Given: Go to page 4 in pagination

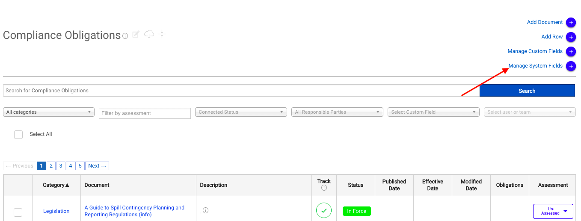Looking at the screenshot, I should (70, 166).
